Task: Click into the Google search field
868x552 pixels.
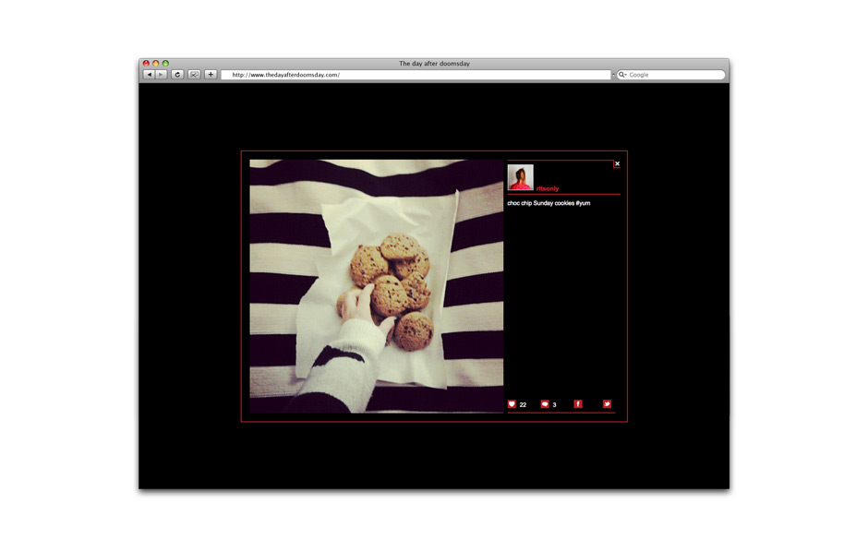Action: point(674,75)
